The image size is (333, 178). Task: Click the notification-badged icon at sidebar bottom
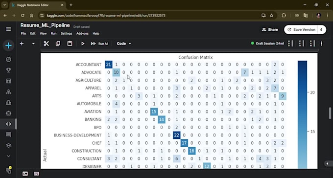pyautogui.click(x=8, y=170)
